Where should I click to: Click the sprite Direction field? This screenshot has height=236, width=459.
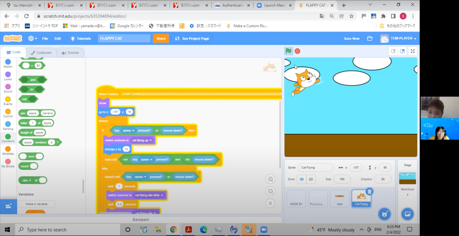point(383,179)
